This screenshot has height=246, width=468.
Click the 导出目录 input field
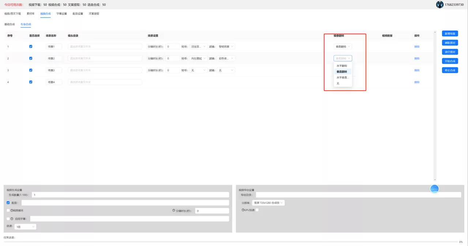(358, 195)
